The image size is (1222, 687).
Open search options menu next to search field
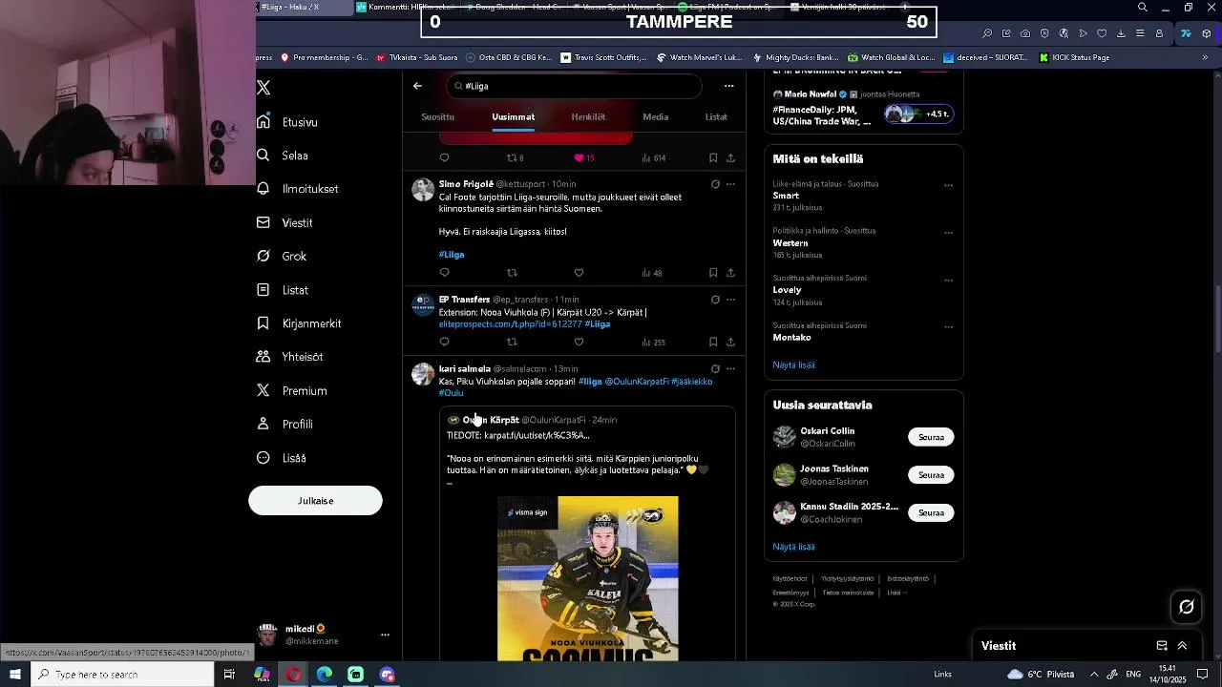tap(728, 86)
